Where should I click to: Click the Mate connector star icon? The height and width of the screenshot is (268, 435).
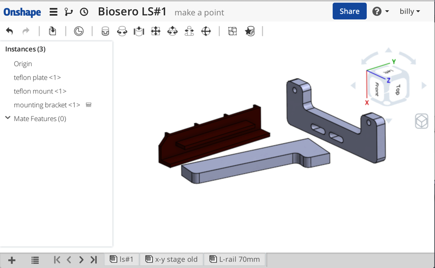coord(250,31)
